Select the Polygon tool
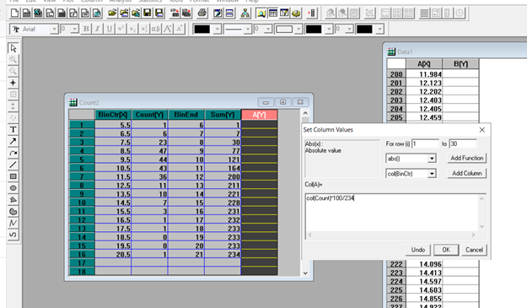 13,200
